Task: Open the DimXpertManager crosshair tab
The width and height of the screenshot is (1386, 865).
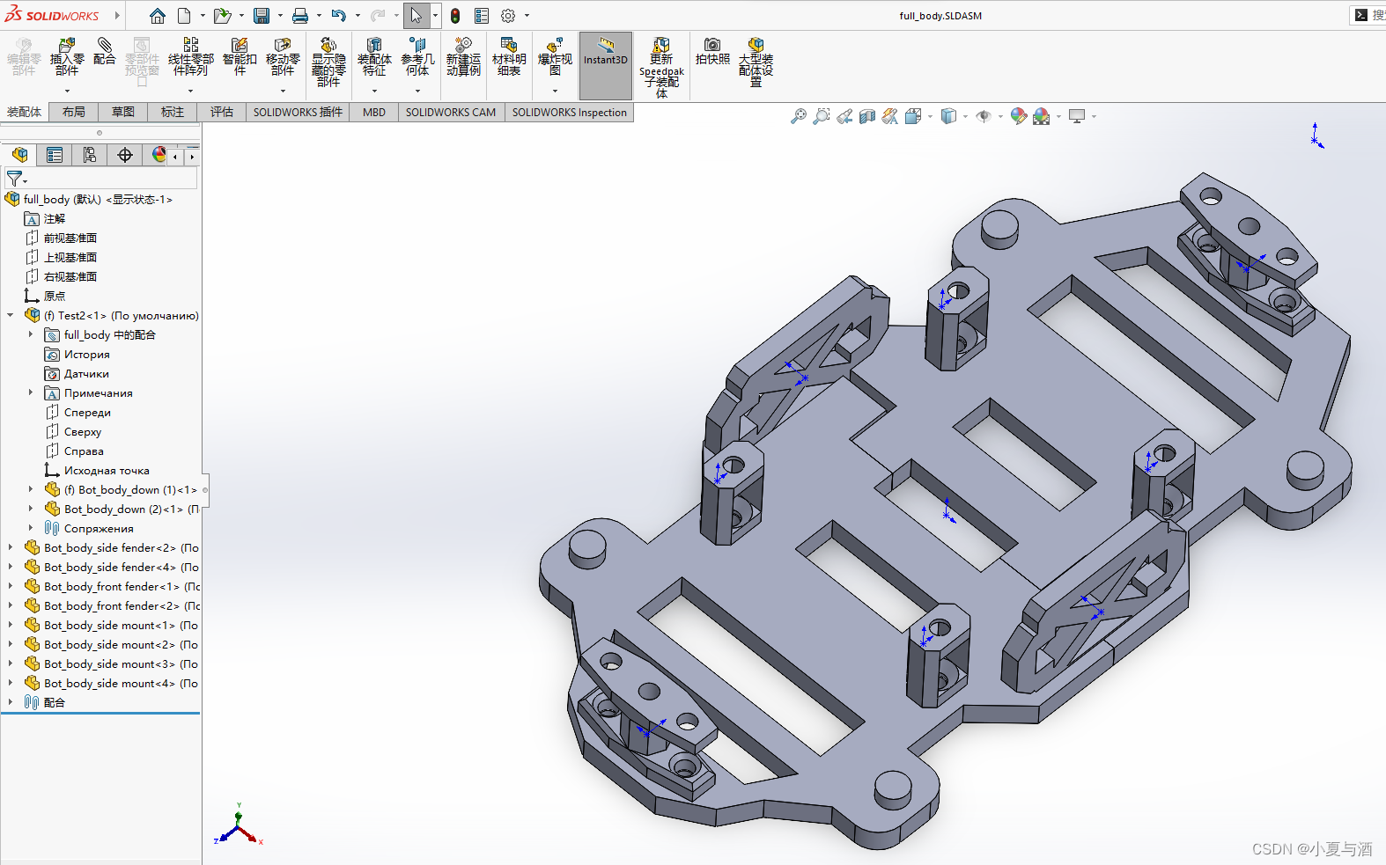Action: (125, 155)
